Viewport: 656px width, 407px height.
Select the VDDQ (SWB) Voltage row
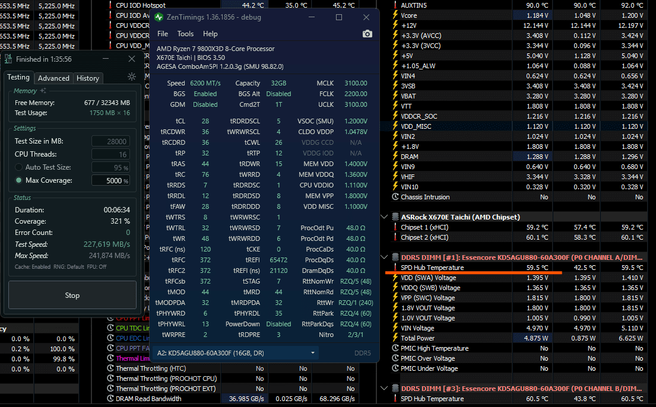(x=518, y=288)
